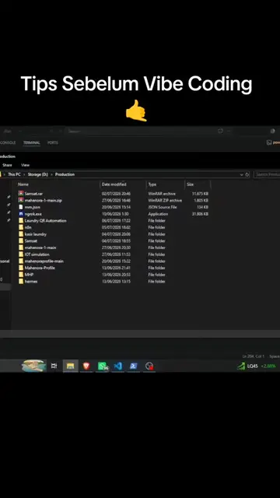Switch to the TERMINAL panel tab
280x498 pixels.
coord(32,142)
